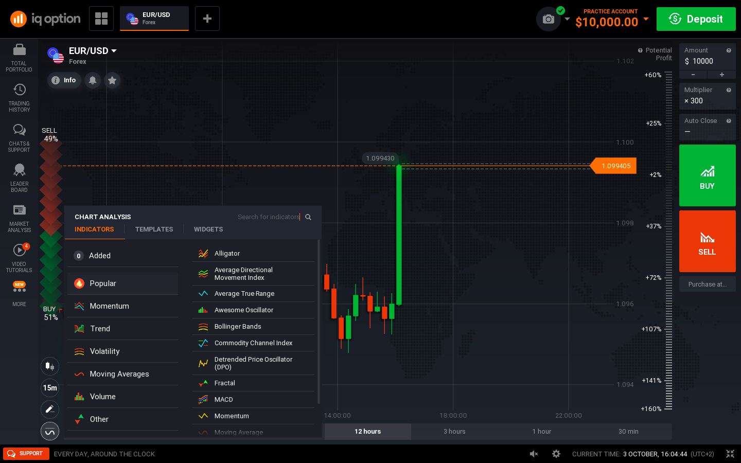Viewport: 741px width, 463px height.
Task: Open the profile dropdown arrow
Action: point(567,19)
